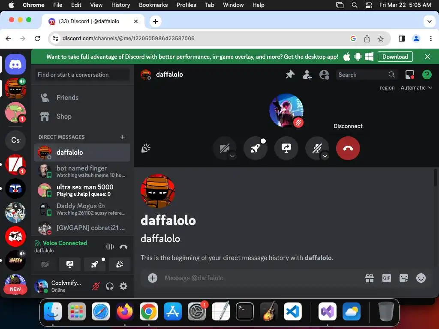Create DM plus icon next to Direct Messages
Viewport: 439px width, 329px height.
pos(122,137)
